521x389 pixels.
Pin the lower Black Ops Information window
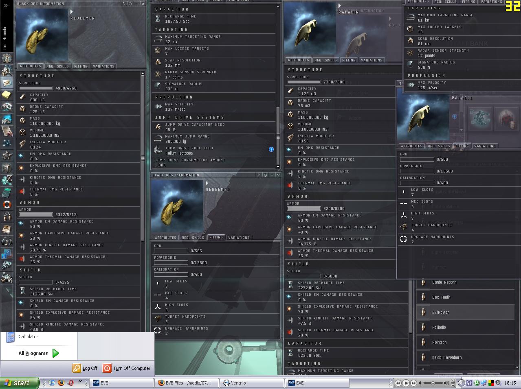pyautogui.click(x=259, y=175)
